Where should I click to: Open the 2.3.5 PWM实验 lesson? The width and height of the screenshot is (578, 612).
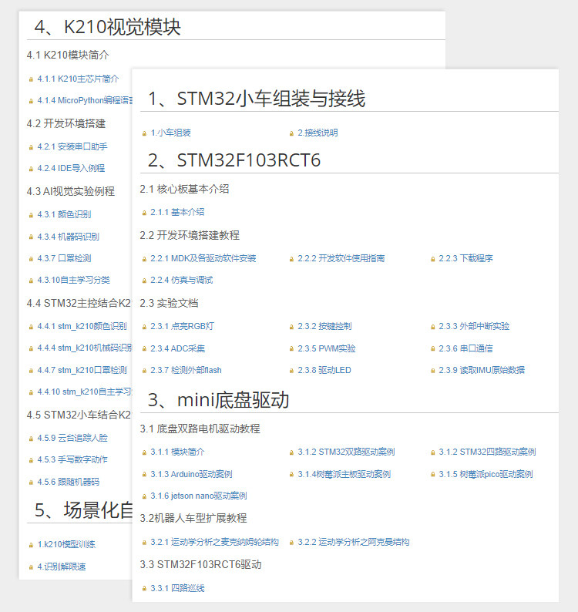326,348
